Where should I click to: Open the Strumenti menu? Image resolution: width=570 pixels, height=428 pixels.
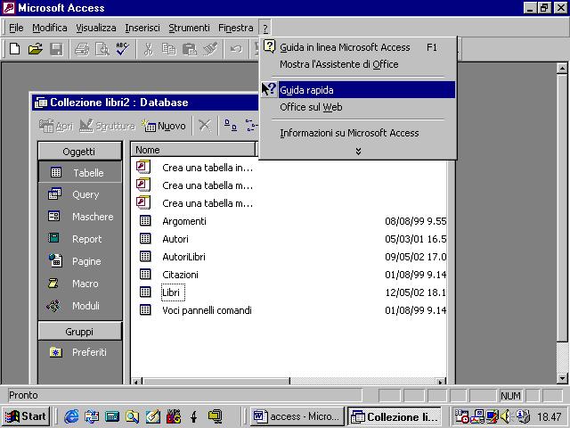pyautogui.click(x=189, y=28)
